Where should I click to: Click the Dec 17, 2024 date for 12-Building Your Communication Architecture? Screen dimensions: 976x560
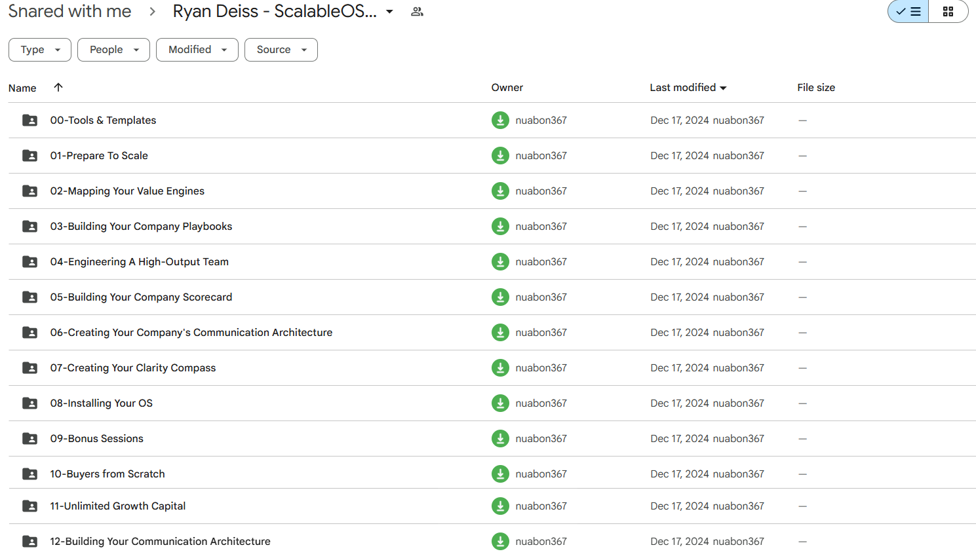coord(680,542)
